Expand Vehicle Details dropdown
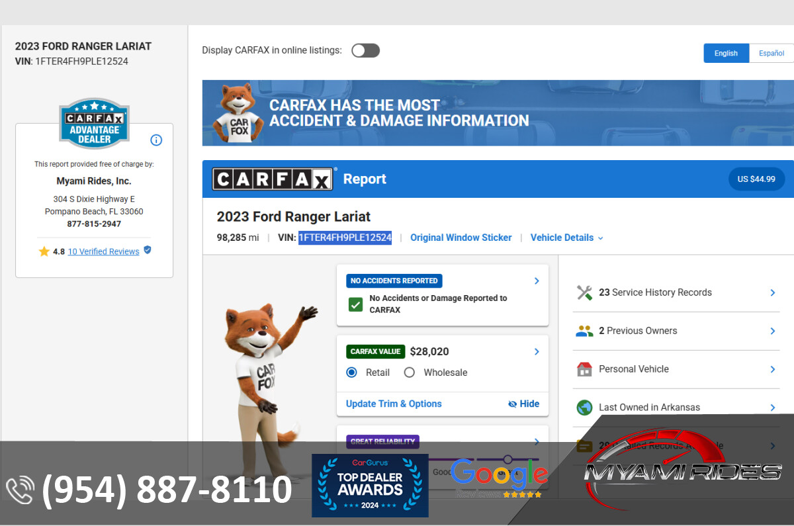This screenshot has height=526, width=794. tap(567, 238)
